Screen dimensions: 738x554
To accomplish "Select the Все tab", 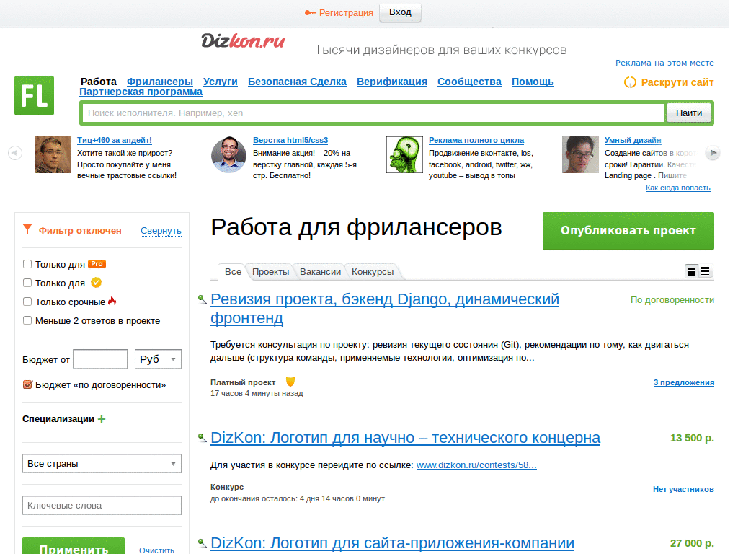I will (x=233, y=272).
